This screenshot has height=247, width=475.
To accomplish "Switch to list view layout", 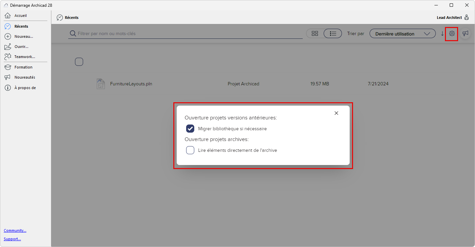I will coord(333,33).
